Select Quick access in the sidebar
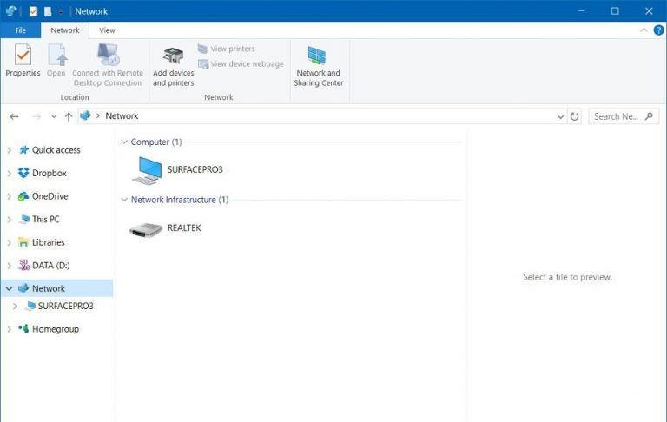Image resolution: width=667 pixels, height=422 pixels. point(56,149)
